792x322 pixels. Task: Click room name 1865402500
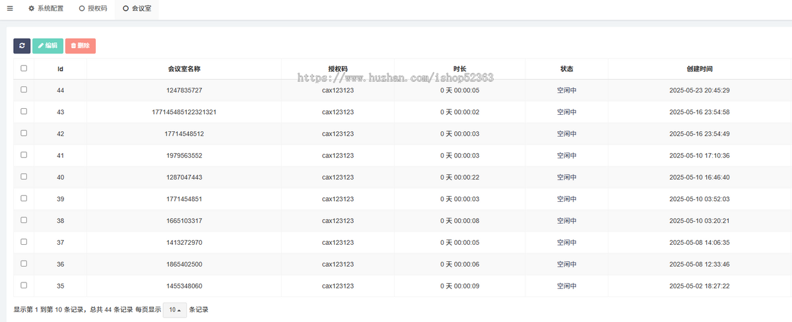point(184,265)
